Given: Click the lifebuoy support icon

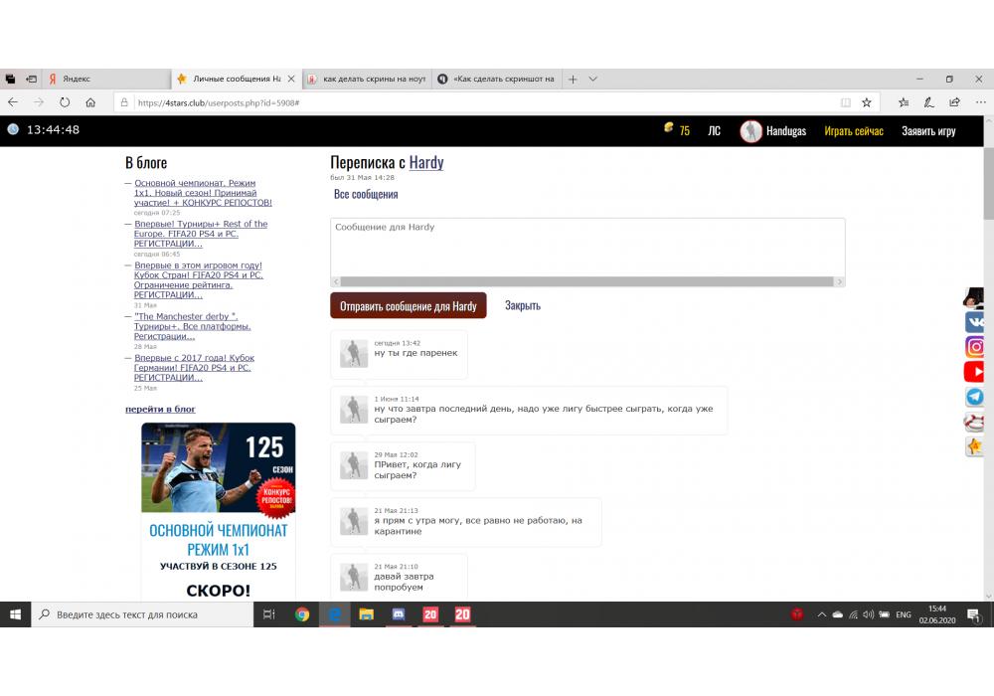Looking at the screenshot, I should tap(975, 422).
